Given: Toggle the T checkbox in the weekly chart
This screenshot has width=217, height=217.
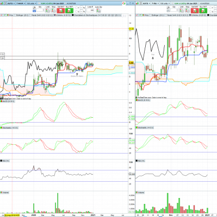Looking at the screenshot, I should click(76, 8).
